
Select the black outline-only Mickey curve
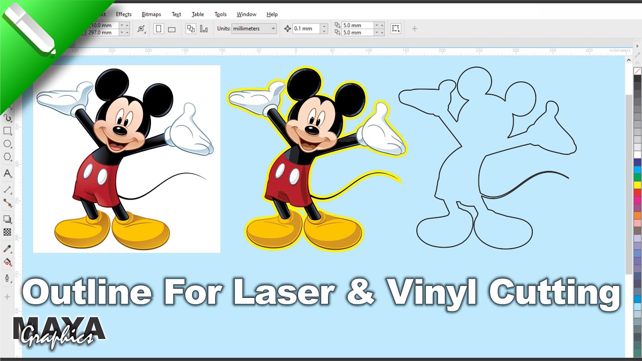tap(487, 157)
